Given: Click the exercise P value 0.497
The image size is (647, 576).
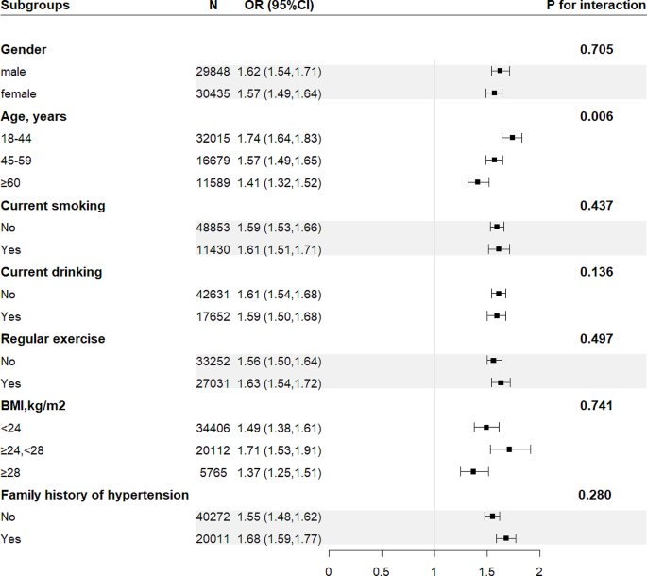Looking at the screenshot, I should tap(597, 339).
